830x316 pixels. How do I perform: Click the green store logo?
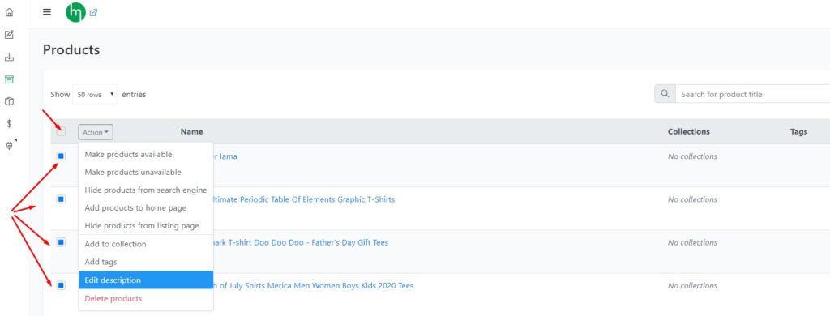[75, 12]
